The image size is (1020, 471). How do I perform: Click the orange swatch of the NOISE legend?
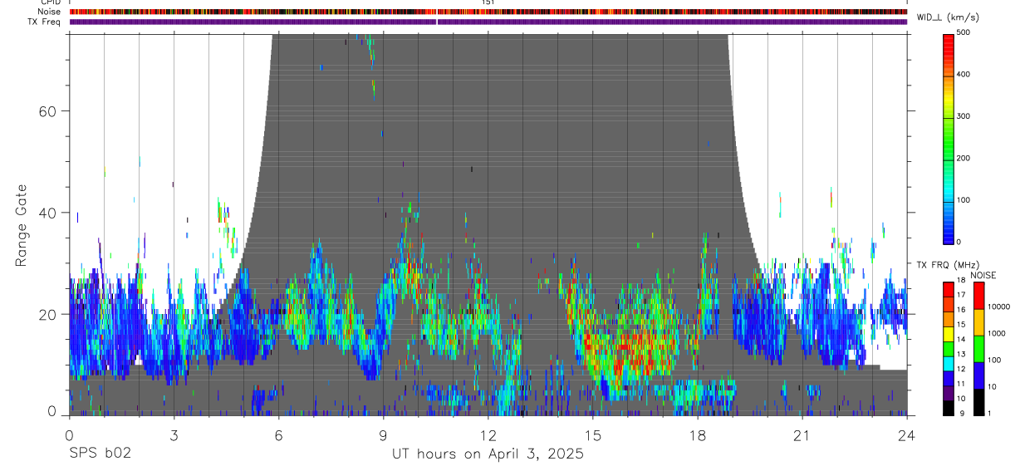click(x=979, y=321)
